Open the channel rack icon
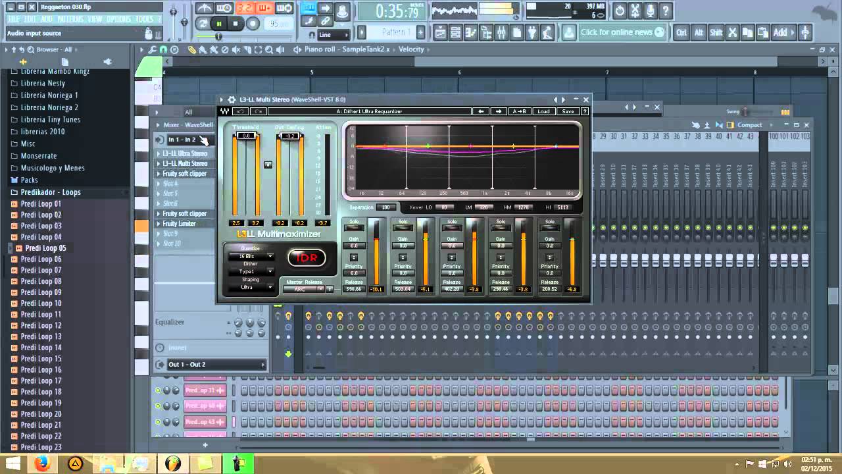This screenshot has width=842, height=474. click(x=455, y=32)
